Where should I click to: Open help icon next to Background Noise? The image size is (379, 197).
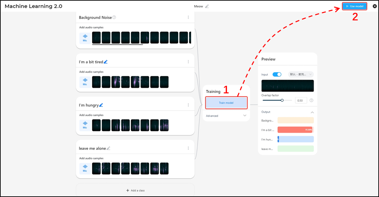(x=114, y=17)
